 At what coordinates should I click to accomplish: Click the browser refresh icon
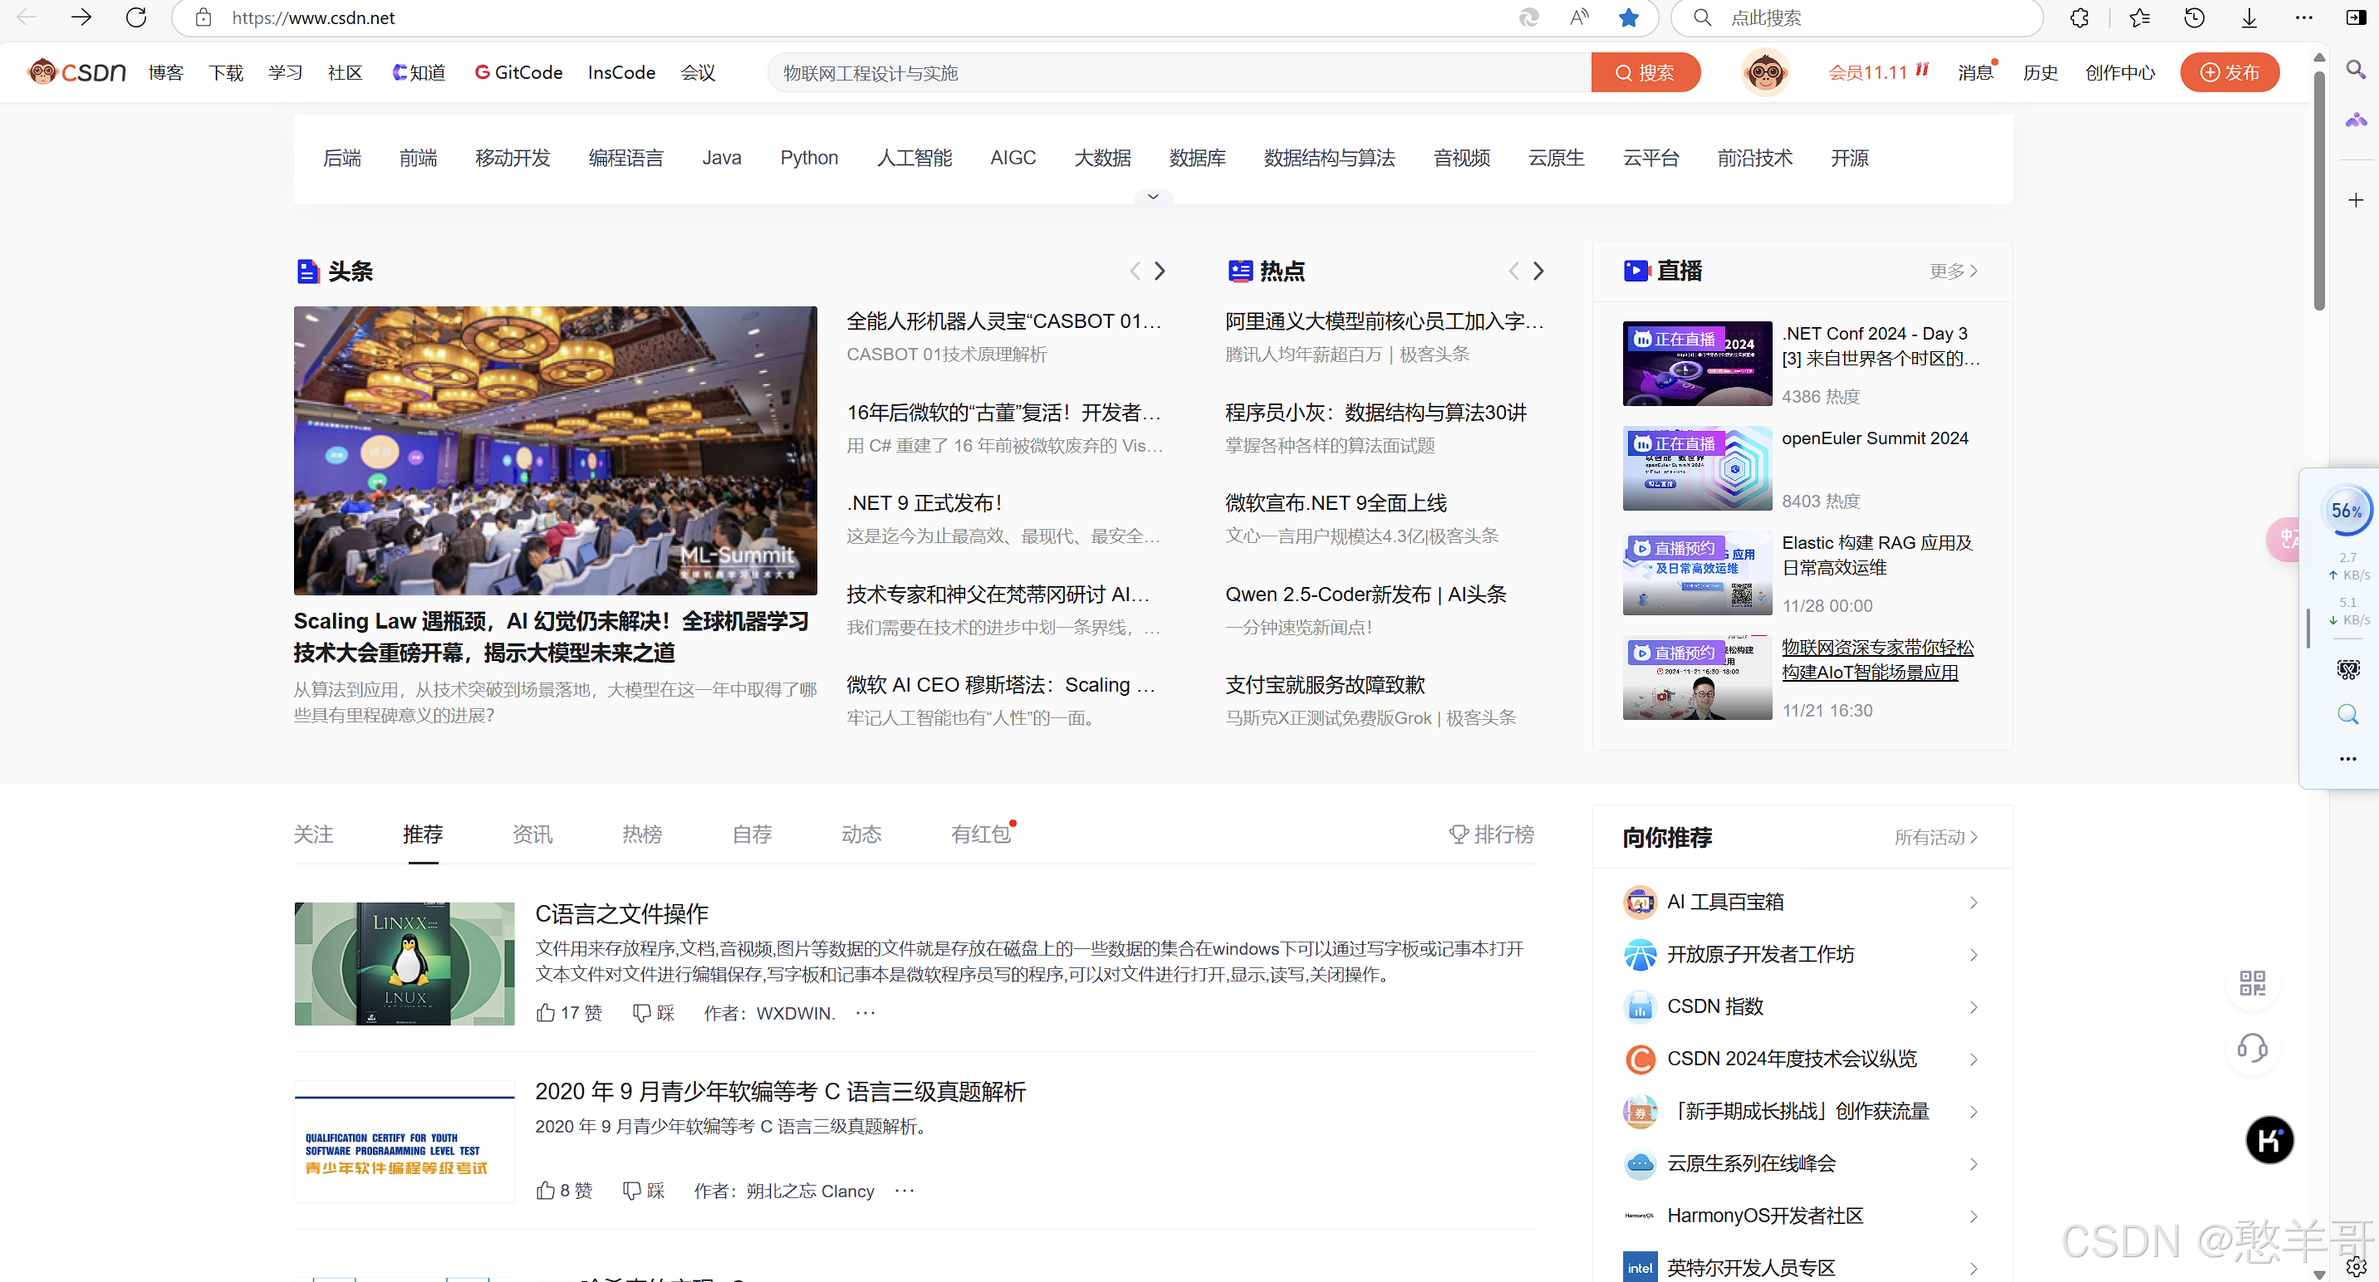pos(135,17)
